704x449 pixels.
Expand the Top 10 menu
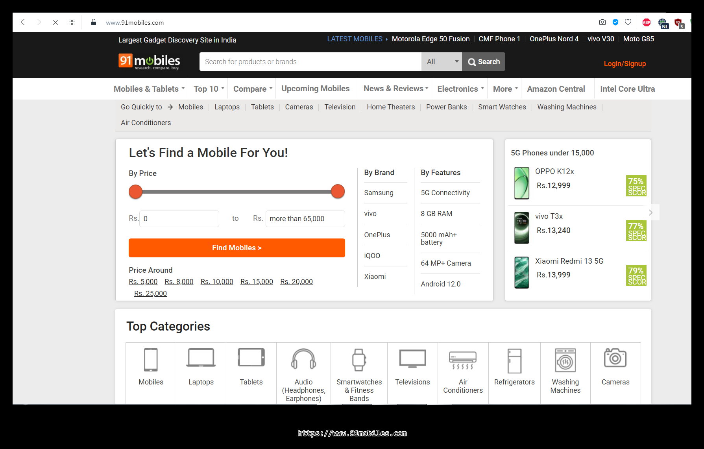[x=209, y=89]
